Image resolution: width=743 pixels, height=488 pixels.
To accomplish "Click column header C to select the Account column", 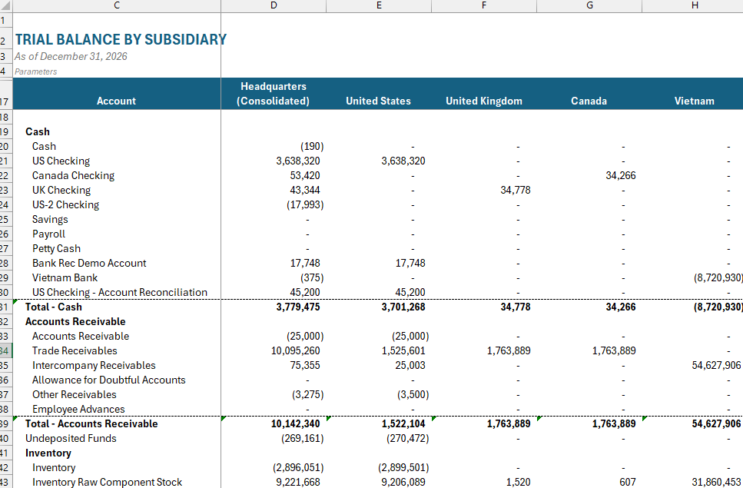I will click(x=116, y=5).
